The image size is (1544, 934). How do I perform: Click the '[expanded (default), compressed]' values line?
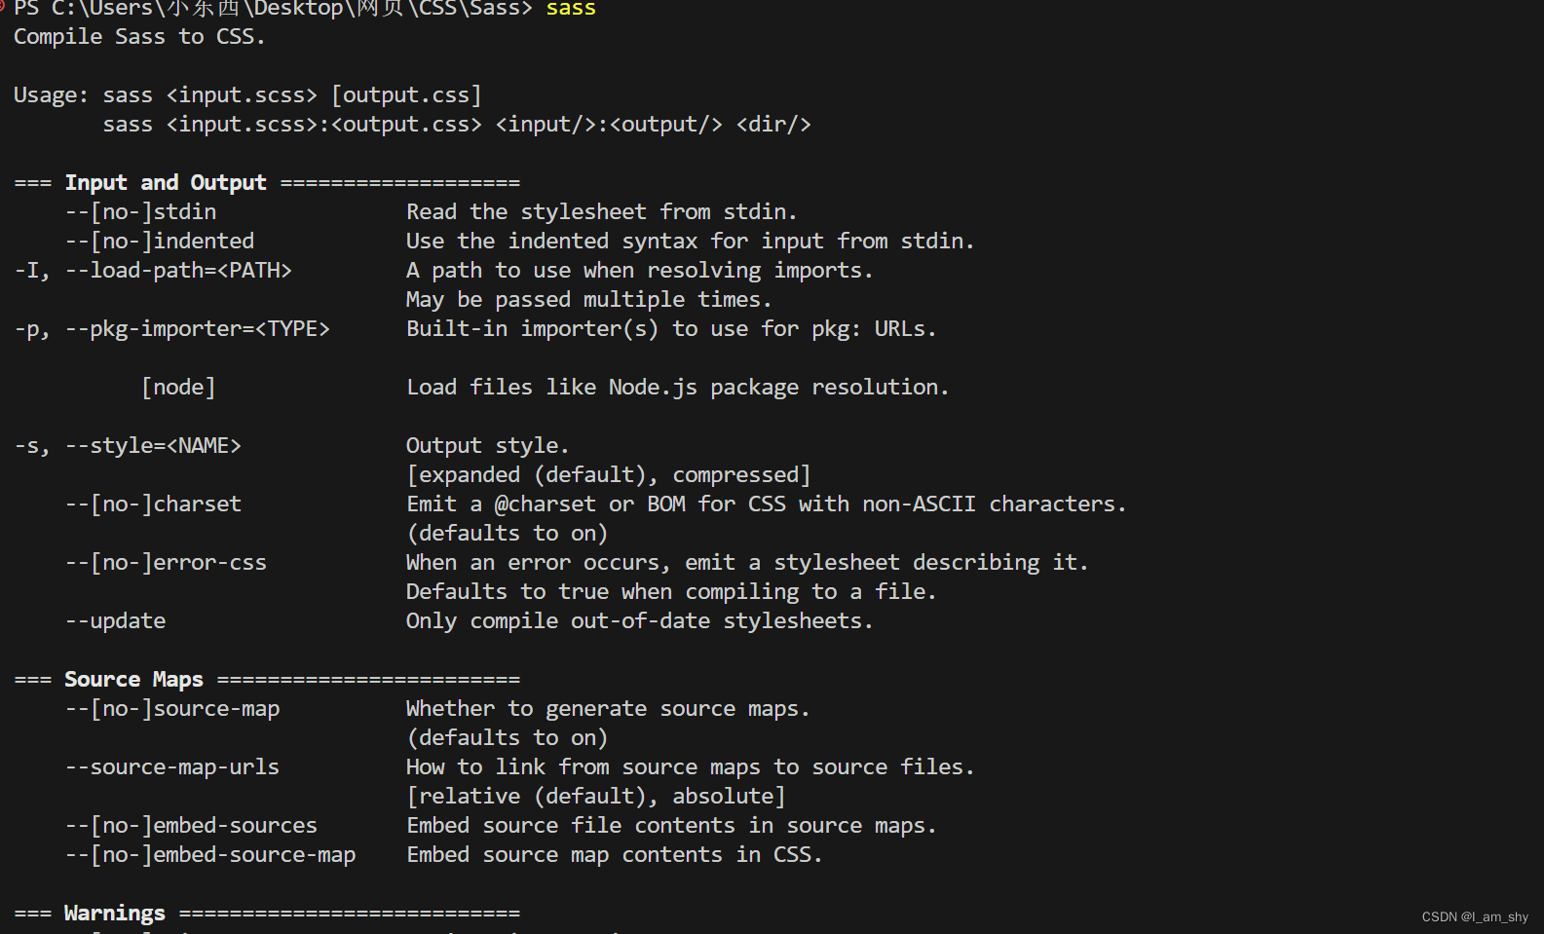tap(609, 475)
